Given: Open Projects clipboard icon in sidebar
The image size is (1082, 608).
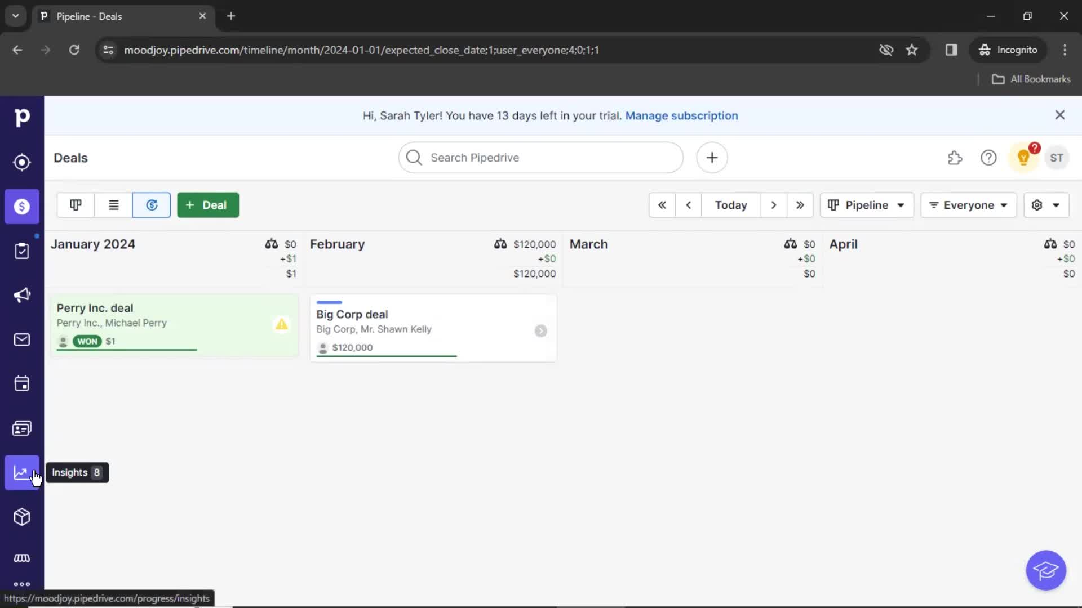Looking at the screenshot, I should point(22,251).
